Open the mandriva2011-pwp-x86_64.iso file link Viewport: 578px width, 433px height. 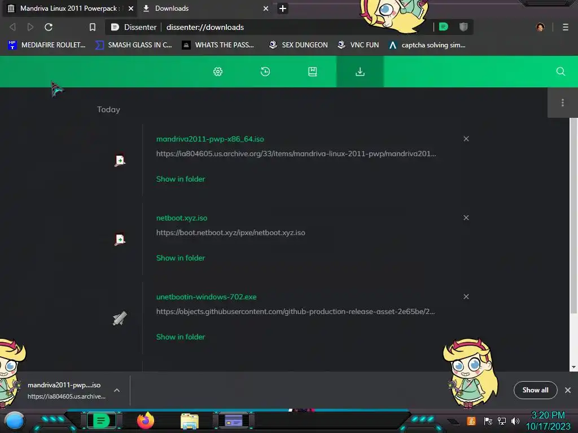(210, 139)
